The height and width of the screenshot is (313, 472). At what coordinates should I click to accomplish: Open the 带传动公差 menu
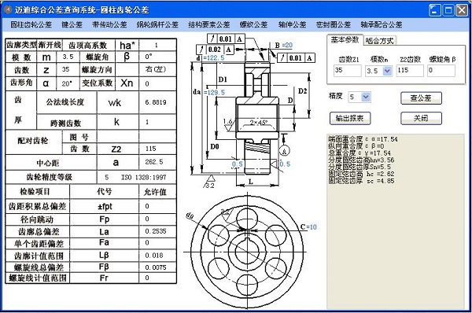point(109,24)
